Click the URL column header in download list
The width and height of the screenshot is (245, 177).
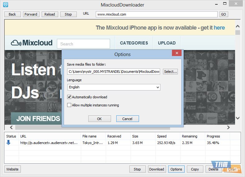click(x=50, y=136)
